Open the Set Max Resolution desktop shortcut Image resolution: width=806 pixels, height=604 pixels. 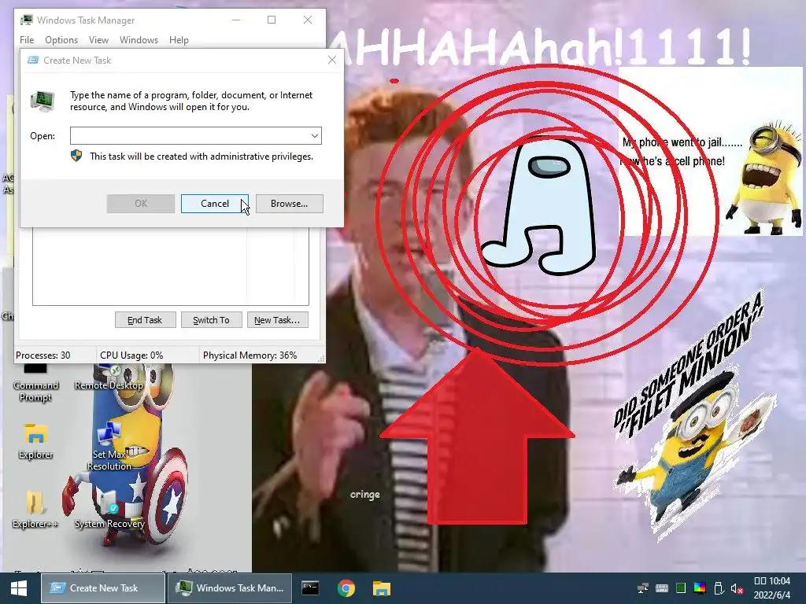pyautogui.click(x=109, y=446)
